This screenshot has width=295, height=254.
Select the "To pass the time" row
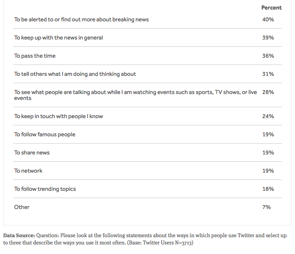point(35,56)
